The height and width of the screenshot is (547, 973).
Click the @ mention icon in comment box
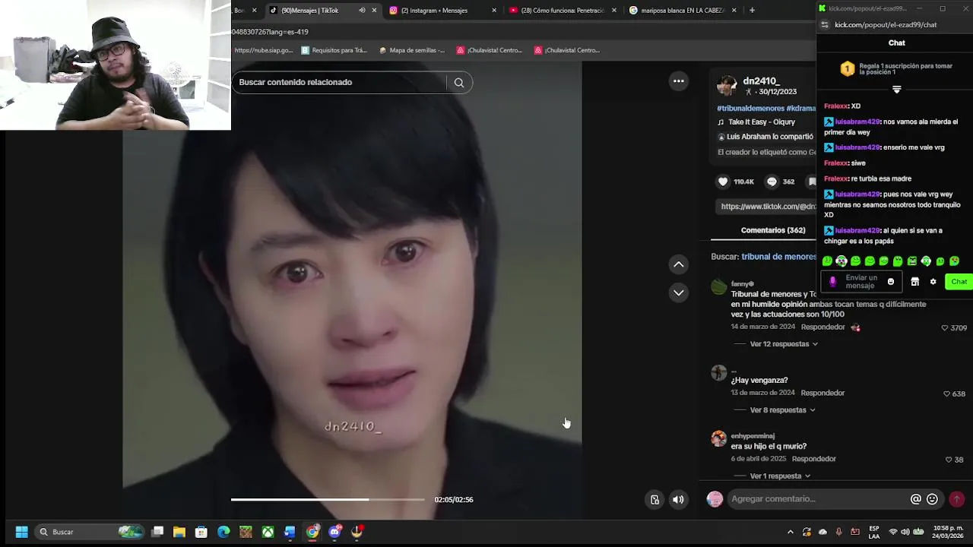(916, 499)
